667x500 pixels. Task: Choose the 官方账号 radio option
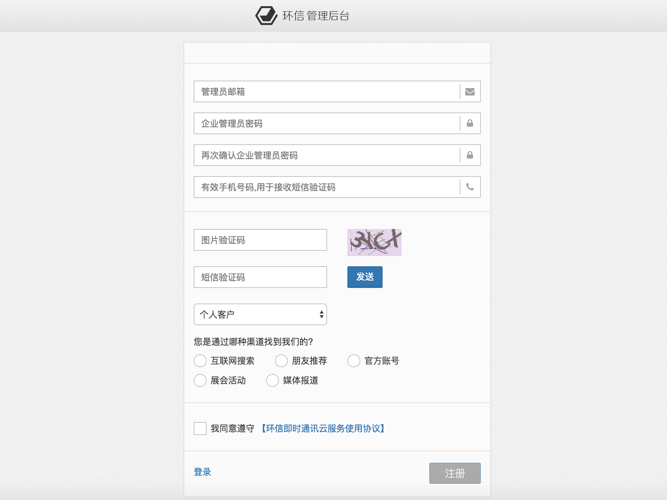pyautogui.click(x=354, y=361)
